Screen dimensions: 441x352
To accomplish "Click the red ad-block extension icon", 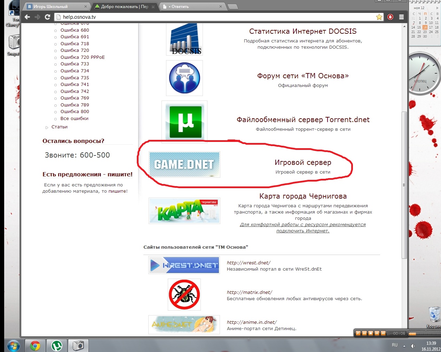I will point(391,17).
